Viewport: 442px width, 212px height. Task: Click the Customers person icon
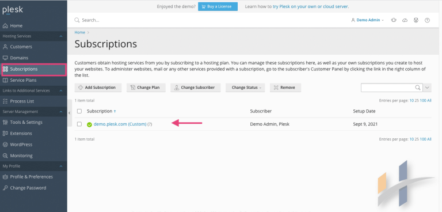pyautogui.click(x=5, y=47)
